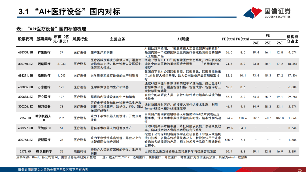Click the 24E sub-header
This screenshot has width=306, height=172.
(x=256, y=43)
